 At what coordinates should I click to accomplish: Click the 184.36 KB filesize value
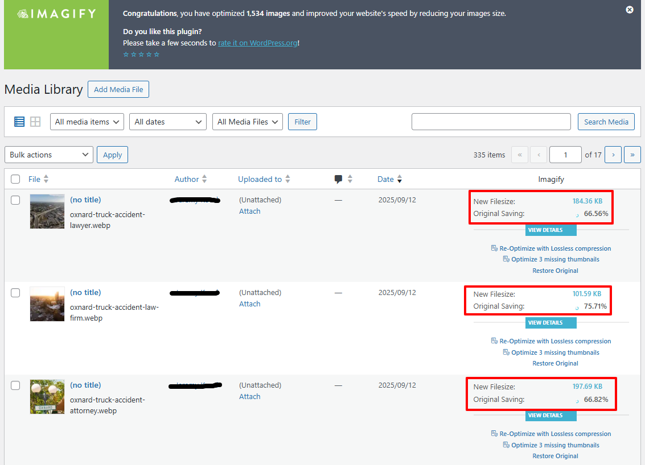(588, 201)
